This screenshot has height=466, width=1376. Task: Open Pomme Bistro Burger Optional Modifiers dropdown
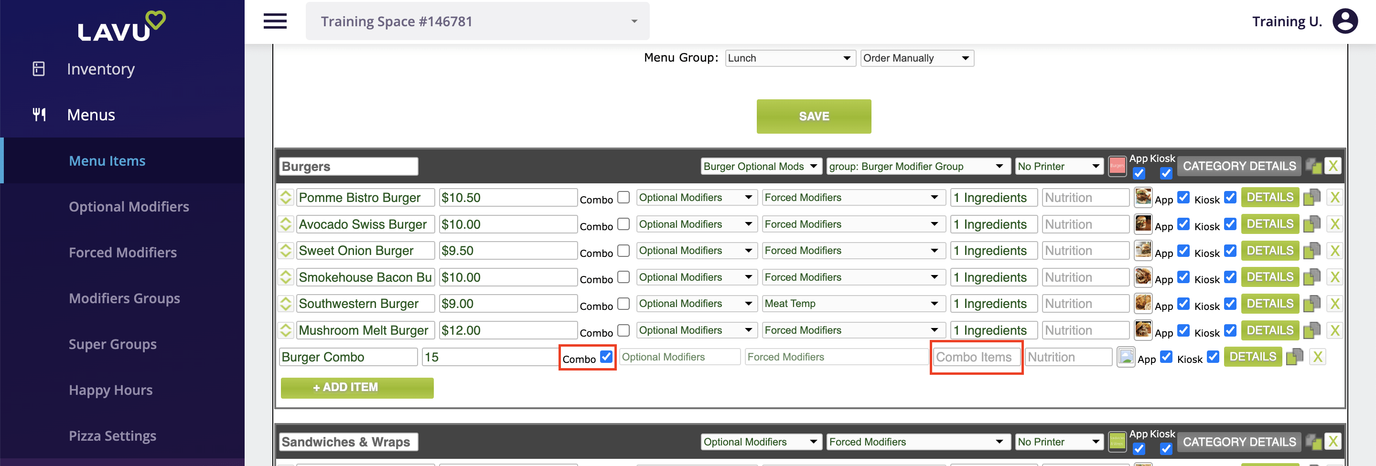pyautogui.click(x=697, y=198)
